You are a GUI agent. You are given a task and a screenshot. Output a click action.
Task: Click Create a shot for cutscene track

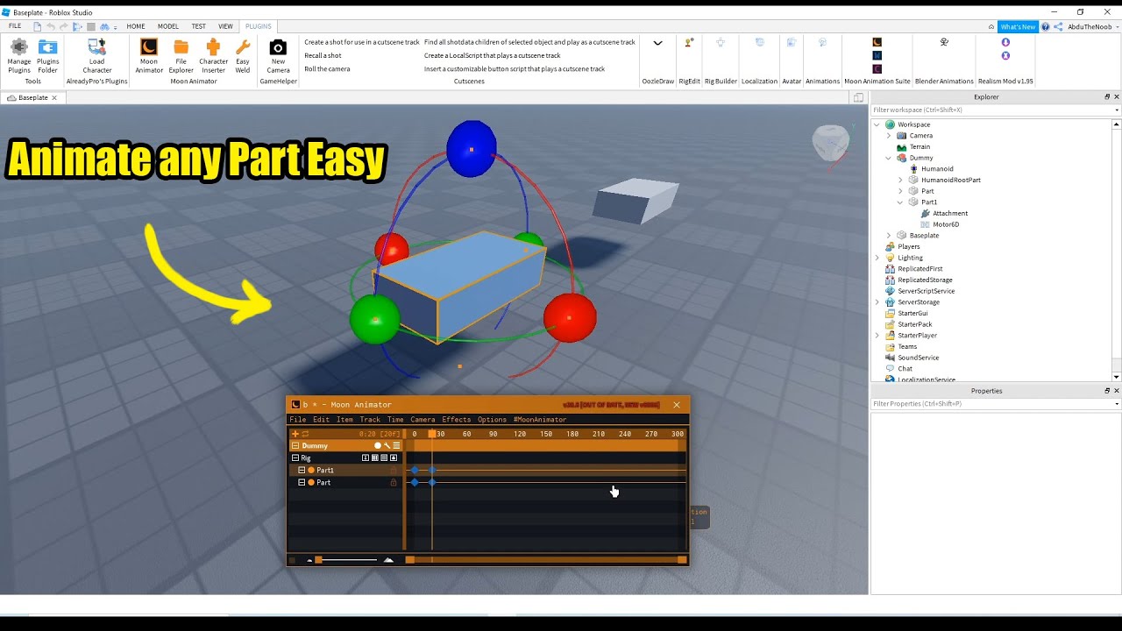pos(362,42)
